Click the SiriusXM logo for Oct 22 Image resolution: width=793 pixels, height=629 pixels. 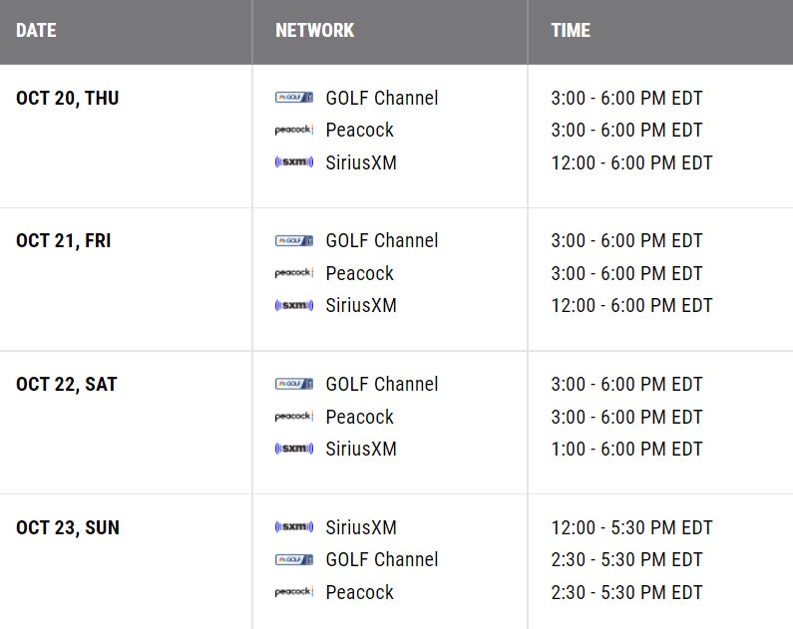pyautogui.click(x=294, y=449)
